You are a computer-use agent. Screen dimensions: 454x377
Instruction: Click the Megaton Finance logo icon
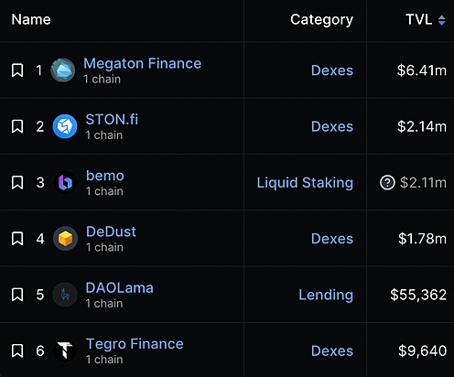pyautogui.click(x=63, y=70)
